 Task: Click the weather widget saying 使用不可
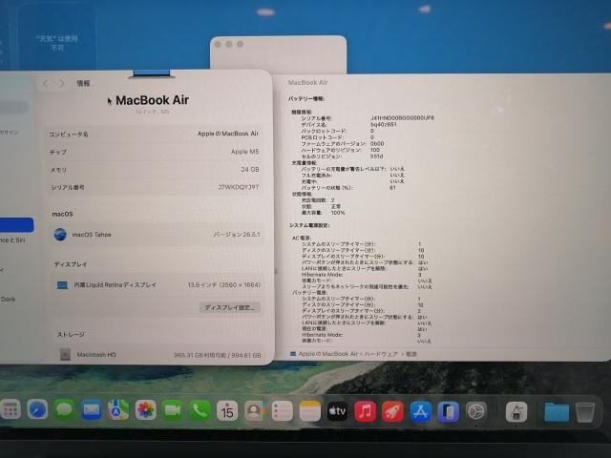(57, 43)
